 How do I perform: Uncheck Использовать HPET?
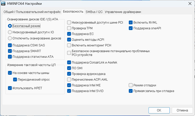(10, 88)
